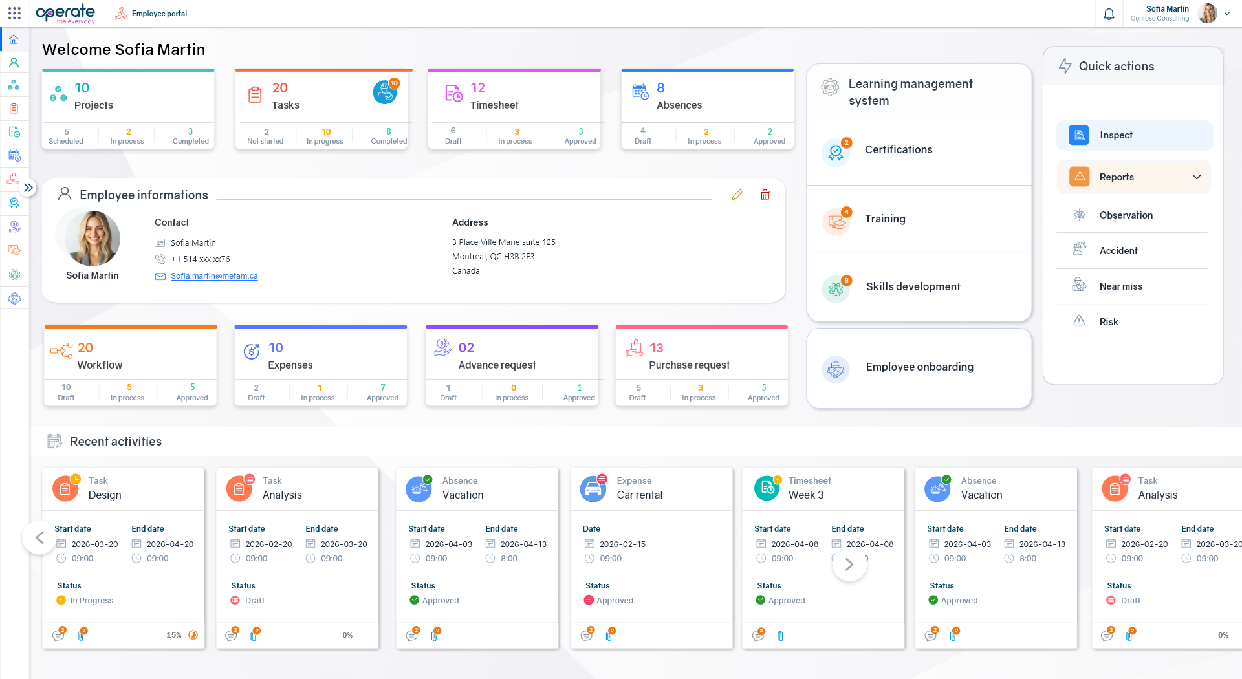Expand the left sidebar with double chevron

[x=28, y=188]
